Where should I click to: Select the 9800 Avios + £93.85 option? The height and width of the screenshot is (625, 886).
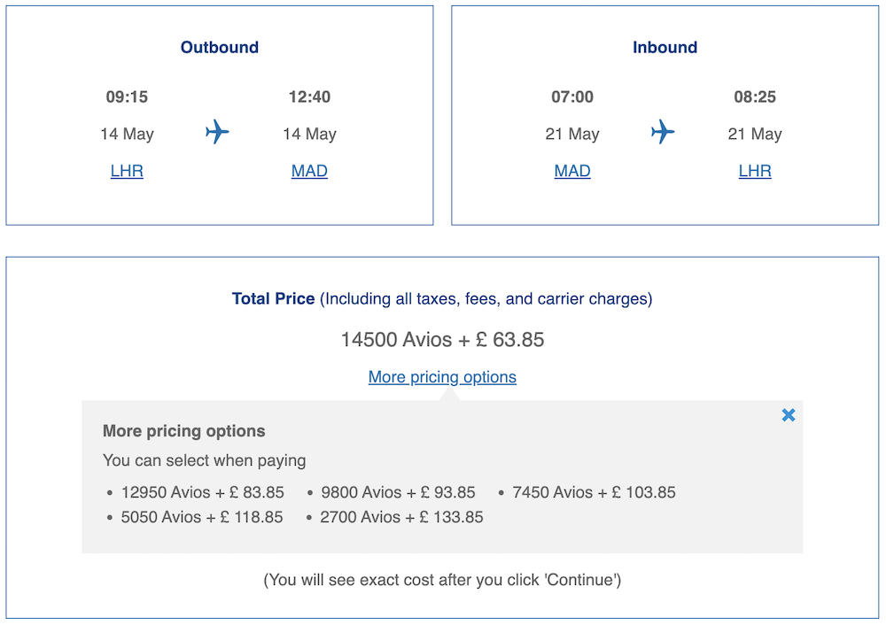(x=398, y=492)
